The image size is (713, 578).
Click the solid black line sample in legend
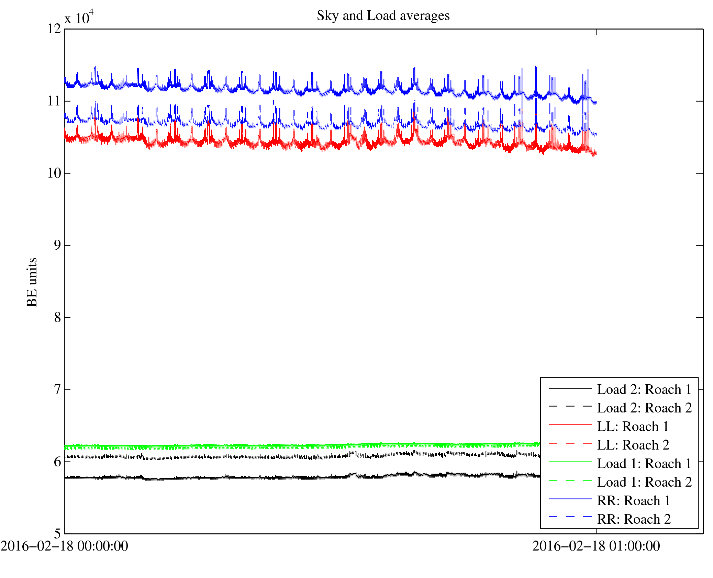click(570, 388)
